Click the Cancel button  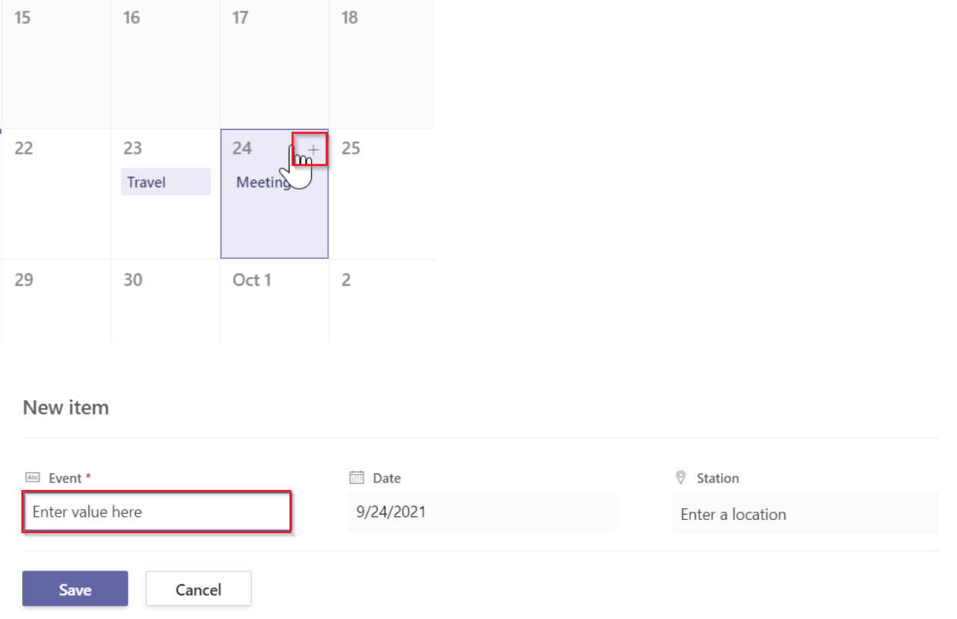198,588
